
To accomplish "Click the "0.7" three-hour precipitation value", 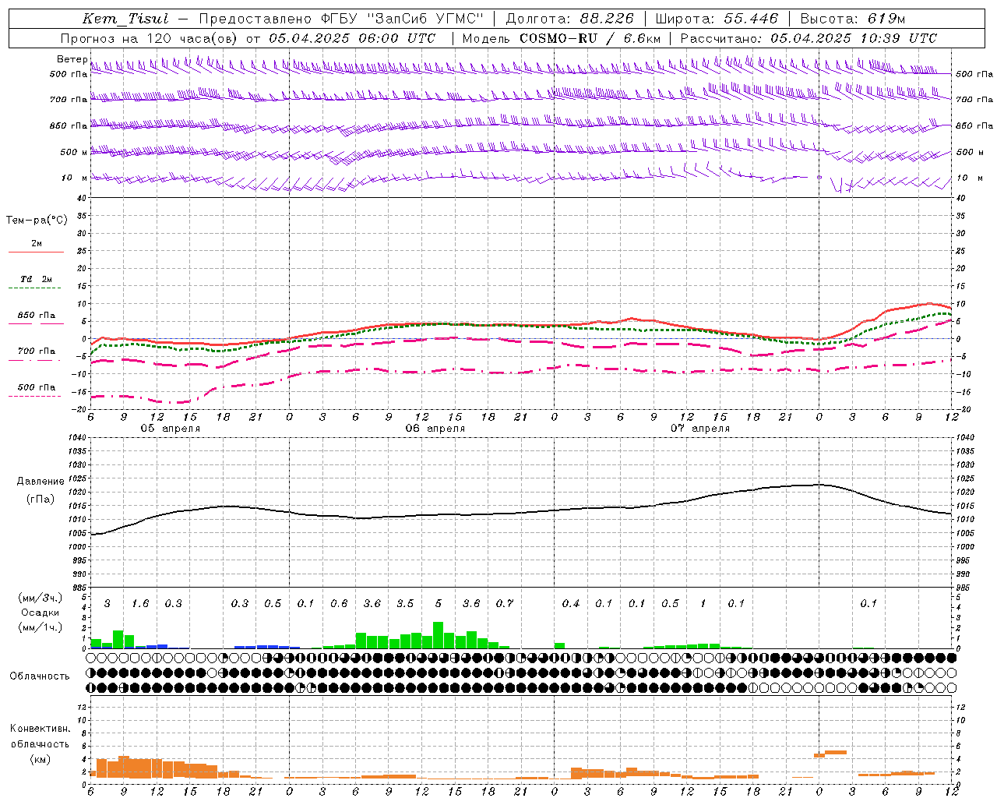I will point(505,604).
